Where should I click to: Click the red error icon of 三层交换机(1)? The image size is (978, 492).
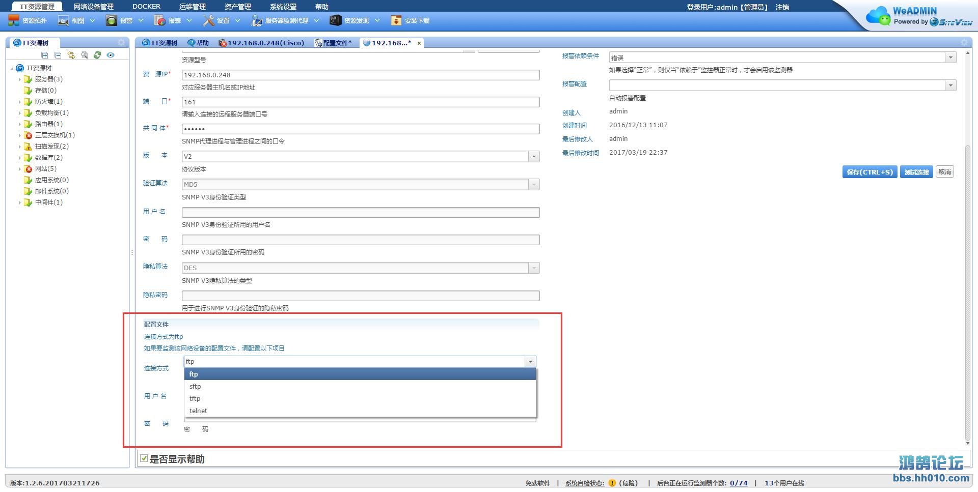pyautogui.click(x=28, y=135)
